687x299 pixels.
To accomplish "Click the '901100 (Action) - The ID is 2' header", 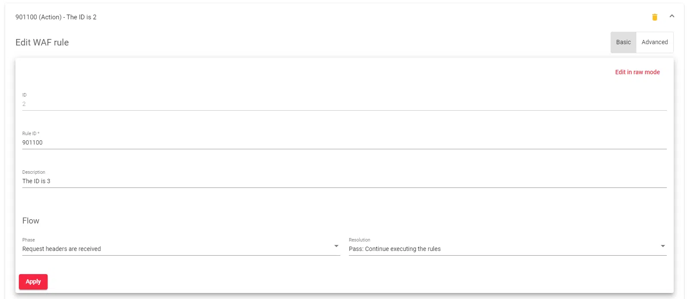I will point(56,17).
